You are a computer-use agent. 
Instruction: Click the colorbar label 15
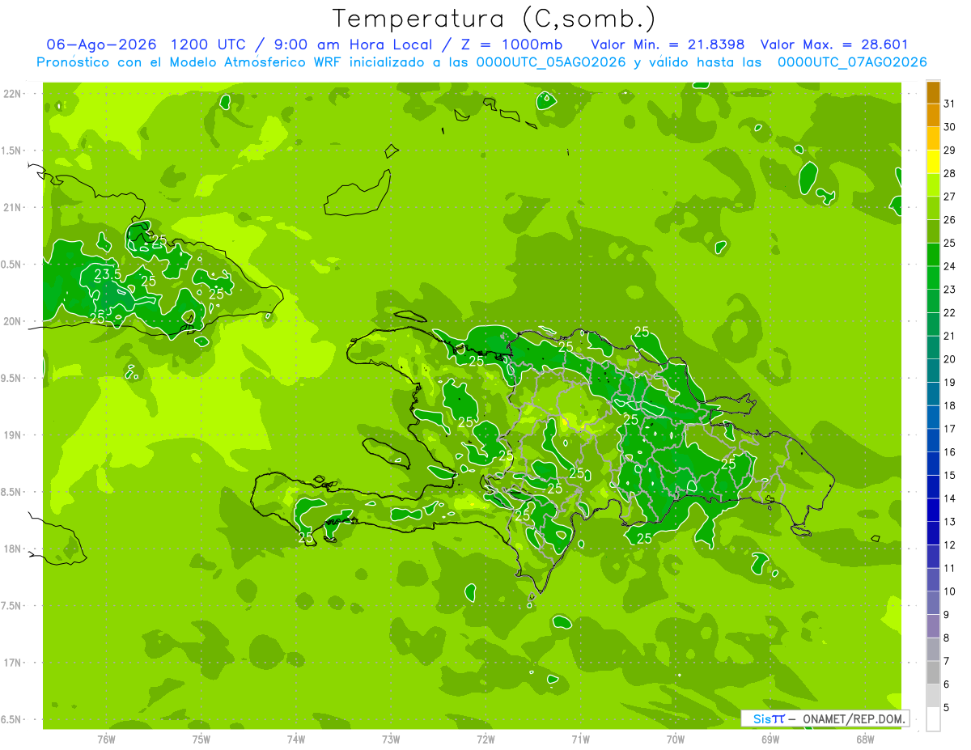coord(950,475)
